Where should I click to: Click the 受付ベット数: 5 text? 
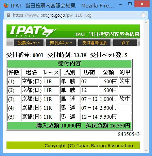[x=109, y=55]
